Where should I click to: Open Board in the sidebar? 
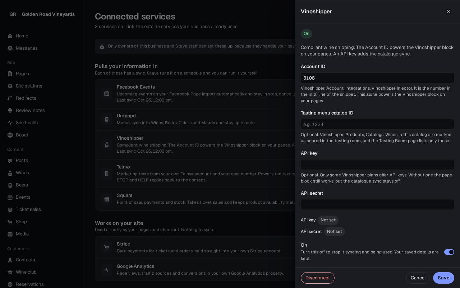tap(41, 135)
